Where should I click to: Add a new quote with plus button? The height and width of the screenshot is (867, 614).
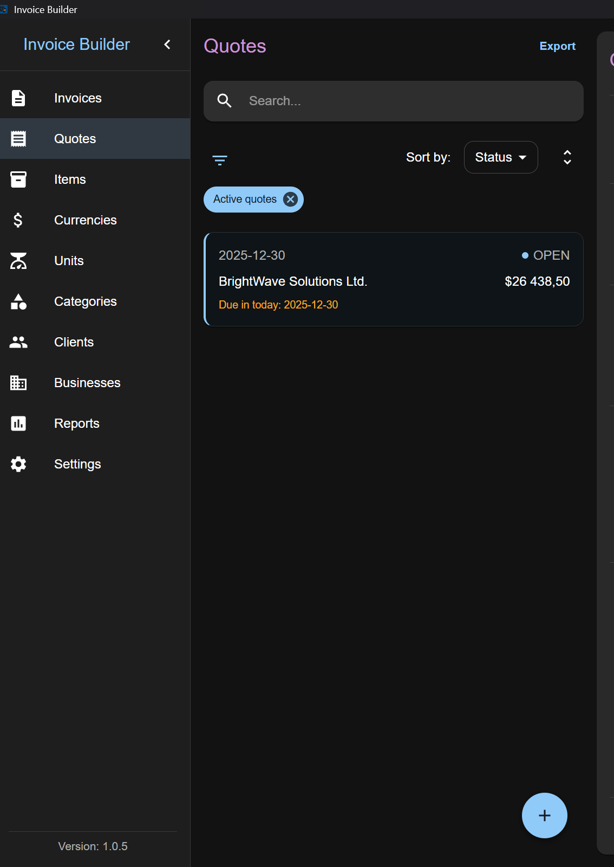point(545,815)
